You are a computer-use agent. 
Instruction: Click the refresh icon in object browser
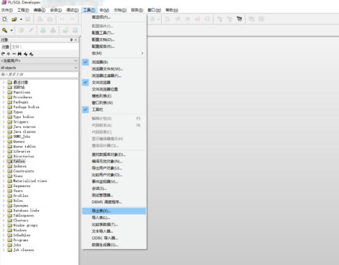coord(3,54)
